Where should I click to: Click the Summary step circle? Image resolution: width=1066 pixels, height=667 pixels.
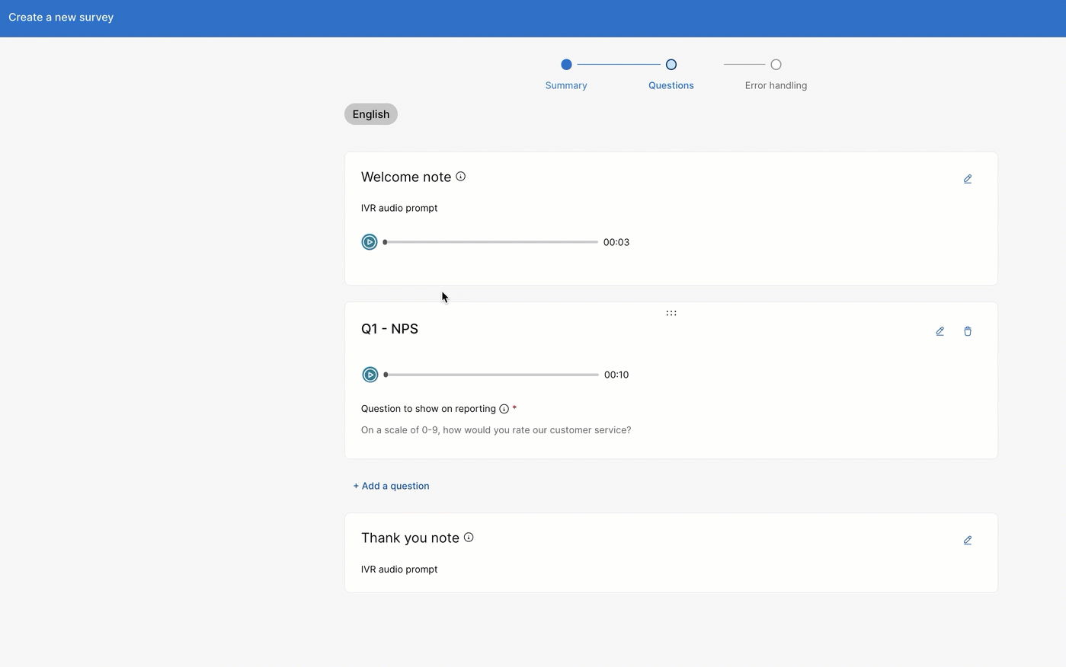coord(566,65)
